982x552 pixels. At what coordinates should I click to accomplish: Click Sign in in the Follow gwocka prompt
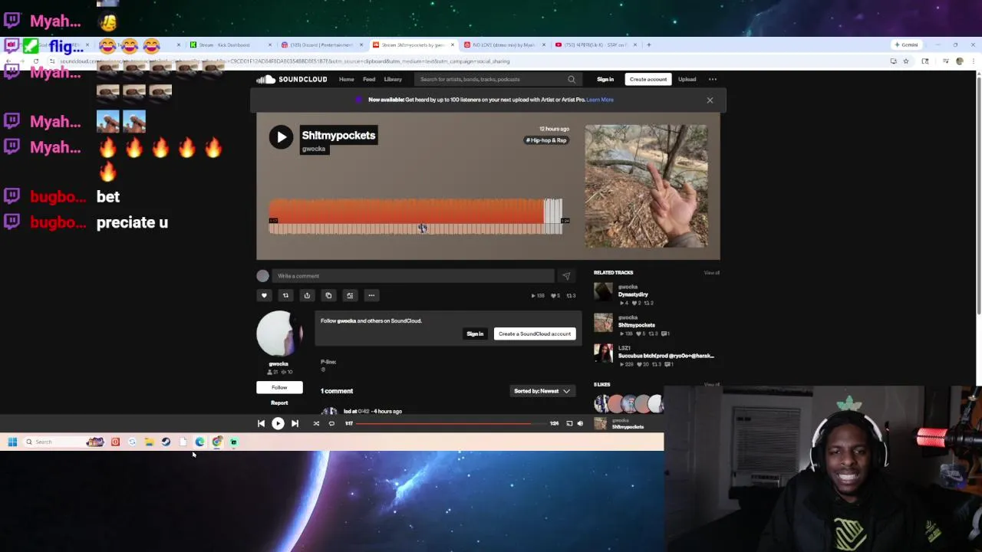point(475,333)
